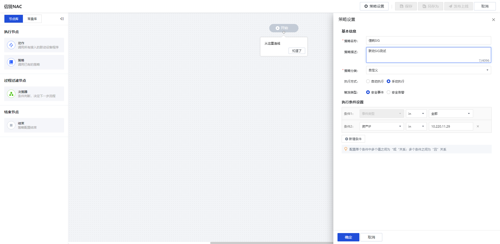Confirm settings with the 确定 button
This screenshot has width=500, height=244.
(x=348, y=237)
